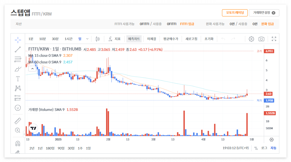Set date range to 90일
This screenshot has width=291, height=162.
(61, 148)
